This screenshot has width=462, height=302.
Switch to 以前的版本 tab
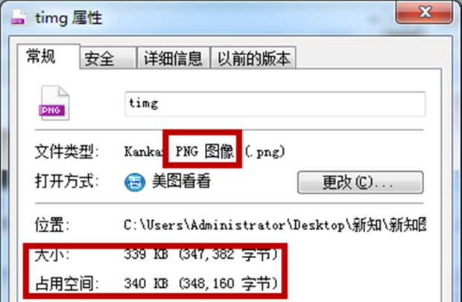click(x=253, y=58)
